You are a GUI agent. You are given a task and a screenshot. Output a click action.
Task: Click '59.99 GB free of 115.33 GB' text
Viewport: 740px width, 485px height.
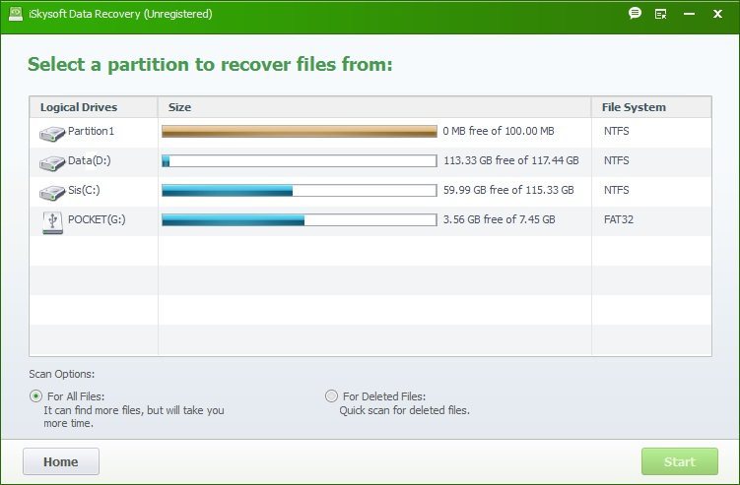508,190
